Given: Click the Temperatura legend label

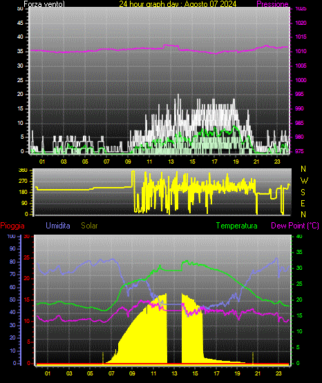Looking at the screenshot, I should [x=237, y=226].
